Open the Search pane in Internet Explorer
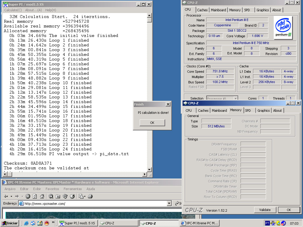The height and width of the screenshot is (227, 303). [51, 196]
